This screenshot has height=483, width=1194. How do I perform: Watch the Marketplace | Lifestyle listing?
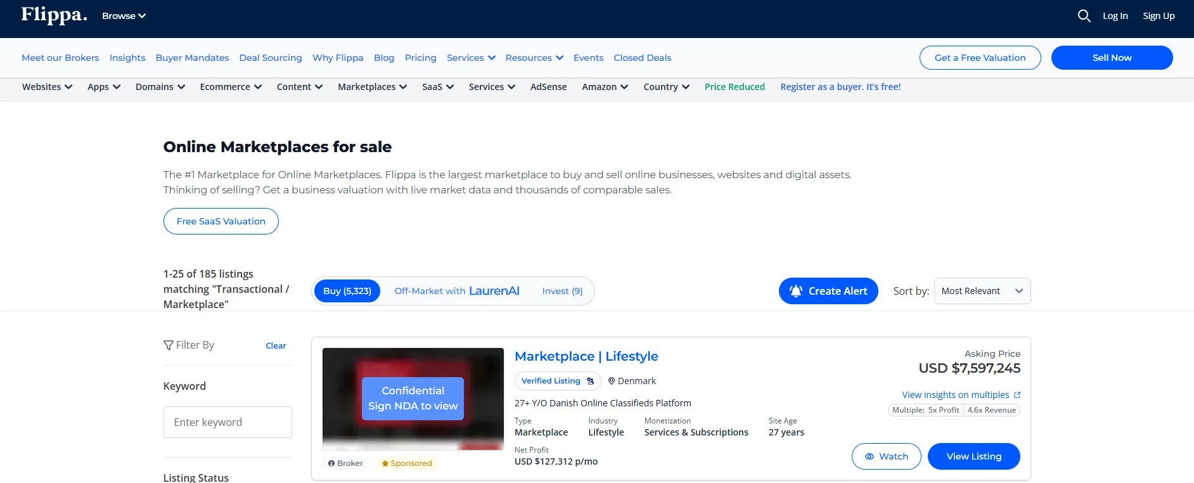click(x=886, y=456)
